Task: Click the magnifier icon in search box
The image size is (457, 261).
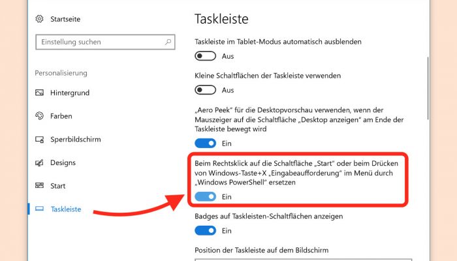Action: [168, 42]
